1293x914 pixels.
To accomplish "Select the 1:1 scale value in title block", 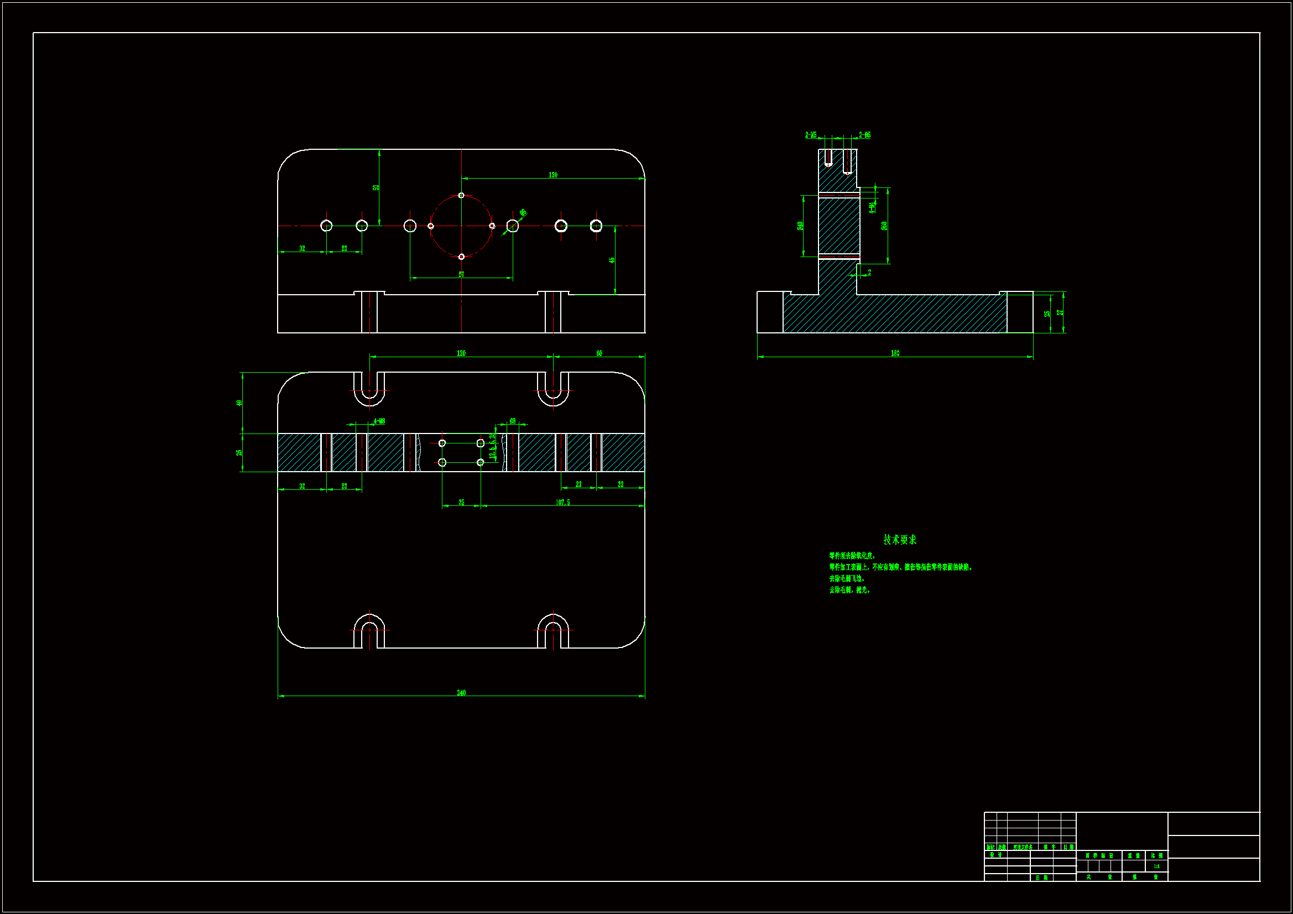I will [1156, 866].
